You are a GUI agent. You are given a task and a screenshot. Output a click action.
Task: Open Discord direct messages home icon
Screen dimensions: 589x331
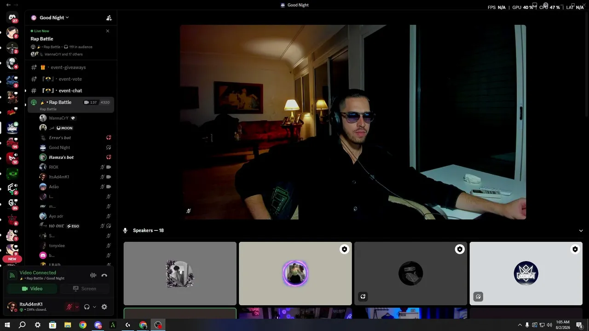tap(12, 18)
